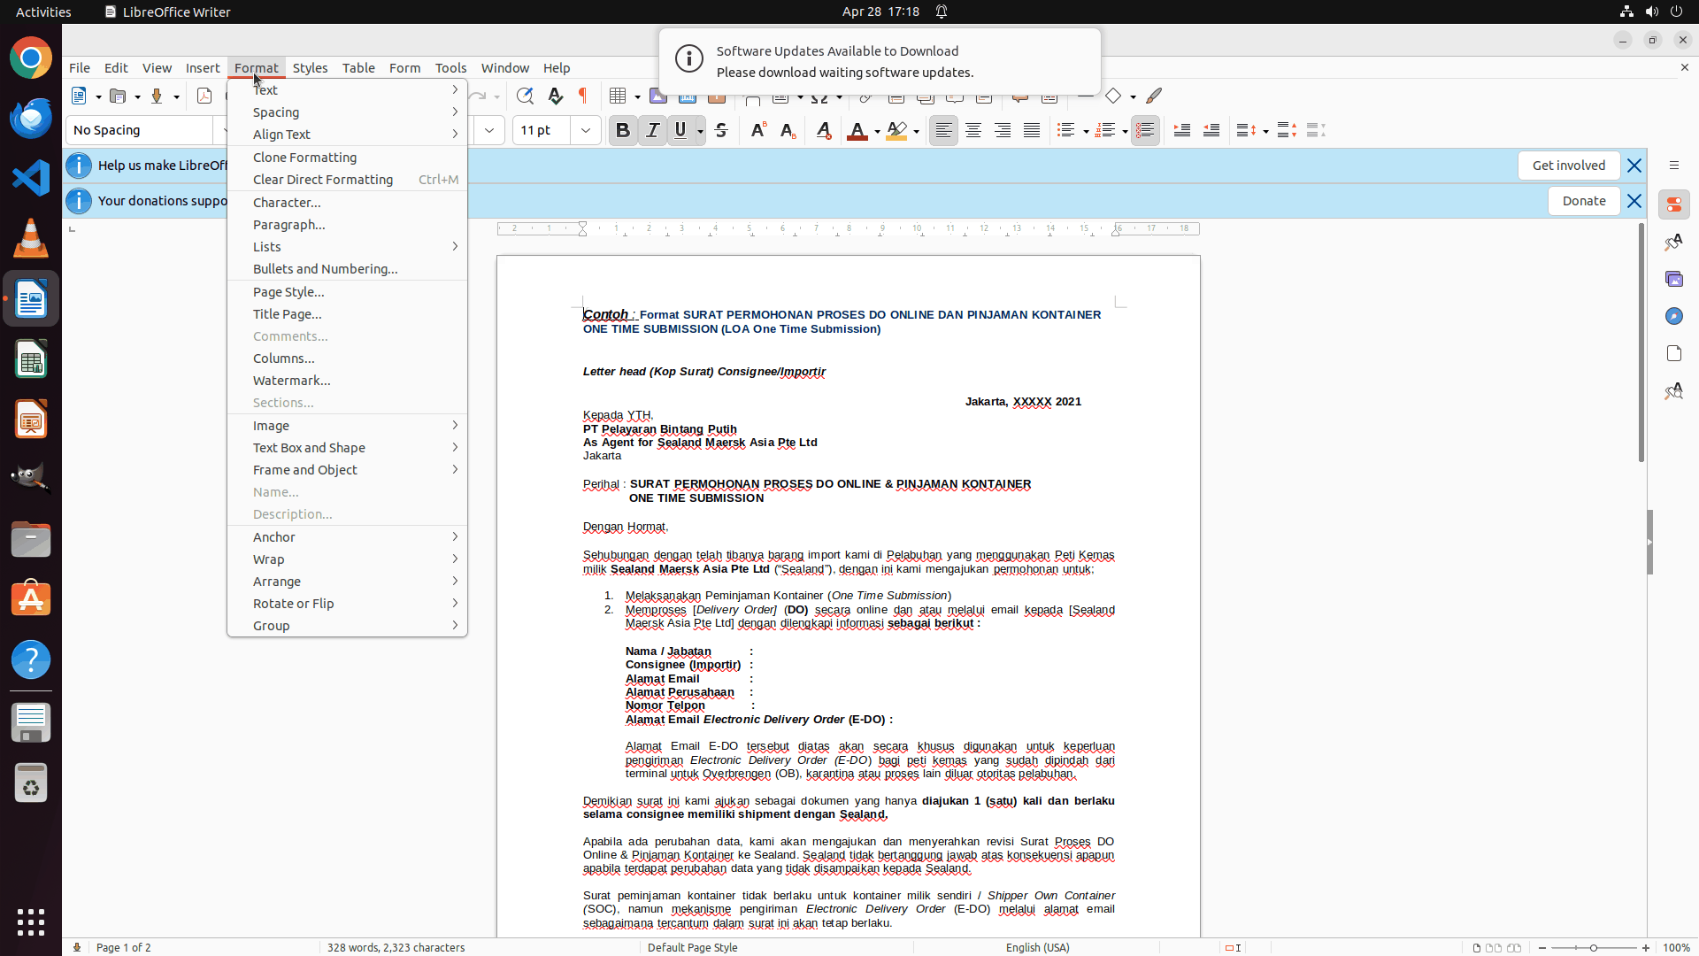Select Bullets and Numbering menu item

(x=325, y=268)
